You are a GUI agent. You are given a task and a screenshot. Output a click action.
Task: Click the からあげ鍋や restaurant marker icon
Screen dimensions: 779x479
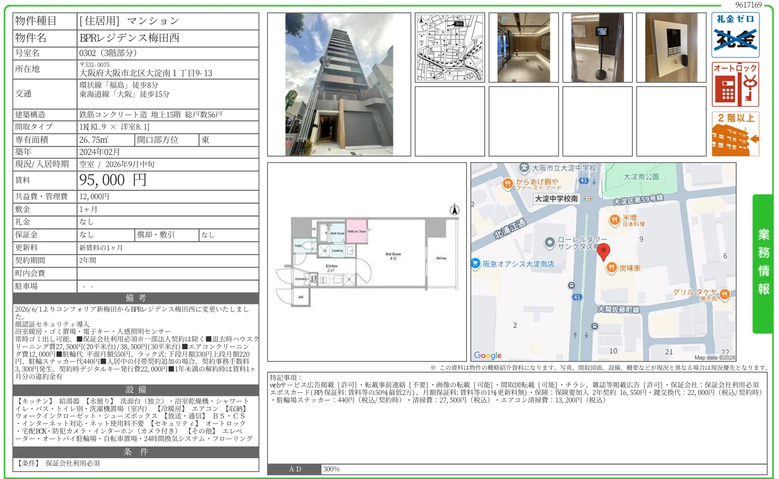507,184
